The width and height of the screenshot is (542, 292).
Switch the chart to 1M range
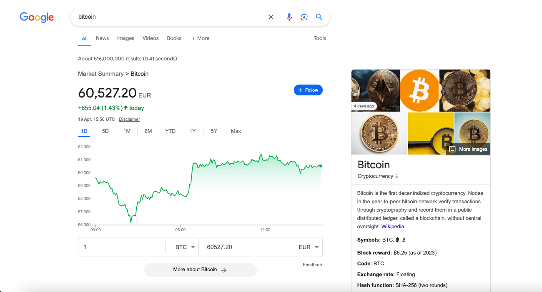click(x=127, y=131)
